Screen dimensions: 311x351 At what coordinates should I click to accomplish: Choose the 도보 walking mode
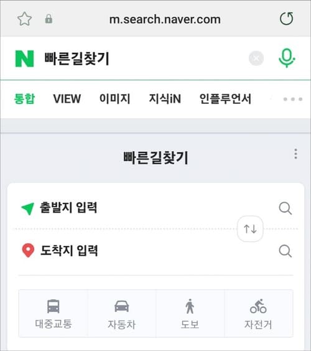190,314
